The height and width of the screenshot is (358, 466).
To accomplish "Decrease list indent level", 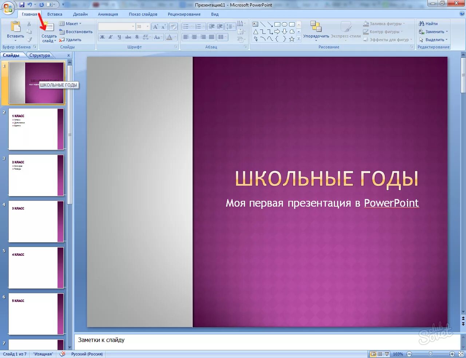I will [212, 27].
